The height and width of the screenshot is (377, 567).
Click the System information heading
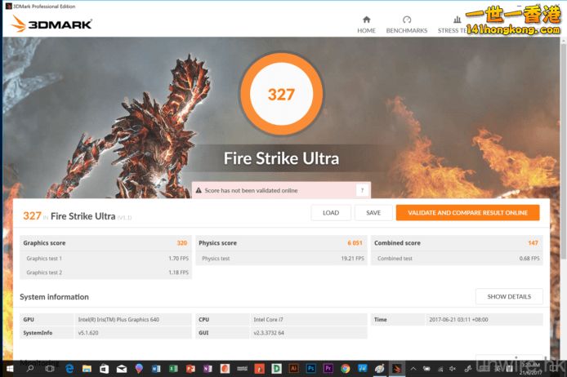pos(54,297)
